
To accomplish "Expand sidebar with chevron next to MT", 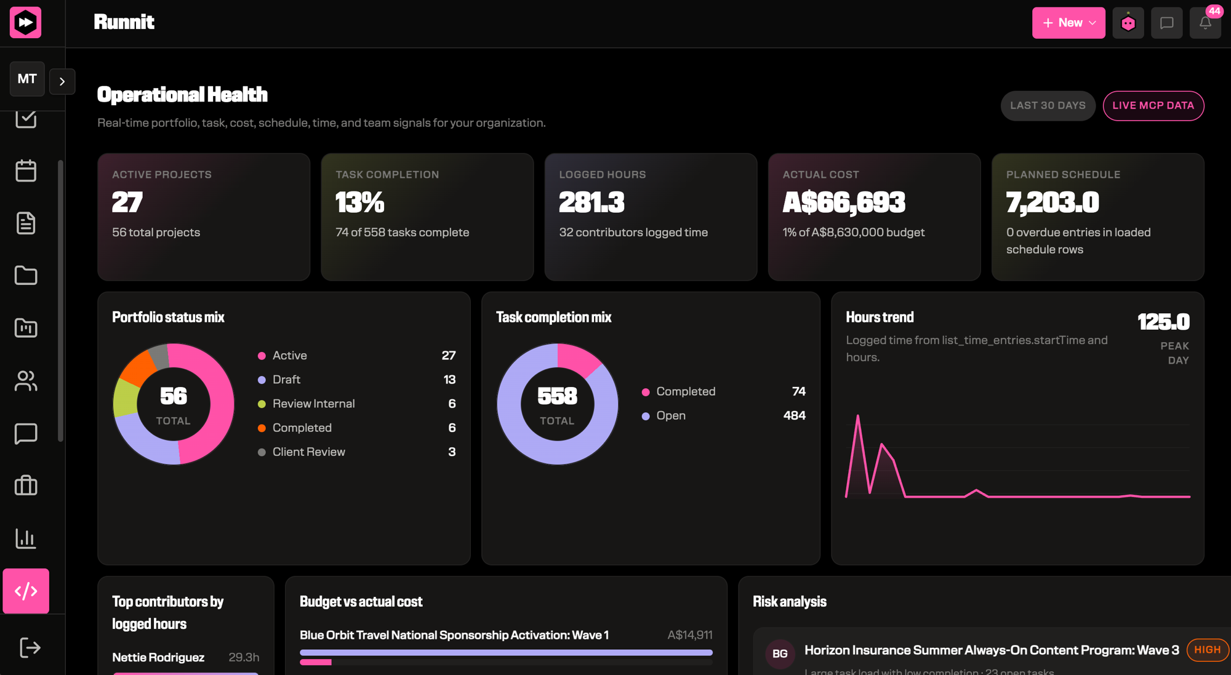I will 62,81.
